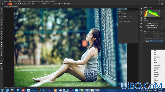Screen dimensions: 165x92
Task: Open the gradient Mode (模式) dropdown
Action: (36, 4)
